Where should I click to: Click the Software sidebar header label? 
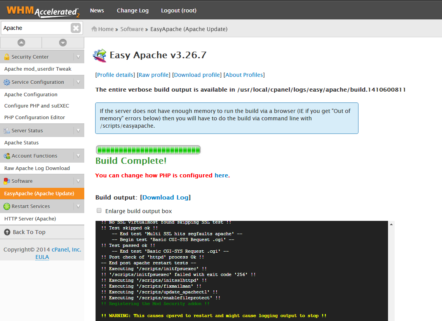tap(22, 181)
